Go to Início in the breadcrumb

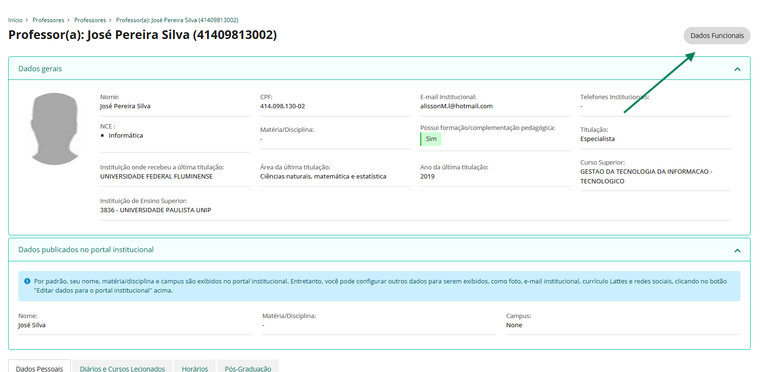15,20
